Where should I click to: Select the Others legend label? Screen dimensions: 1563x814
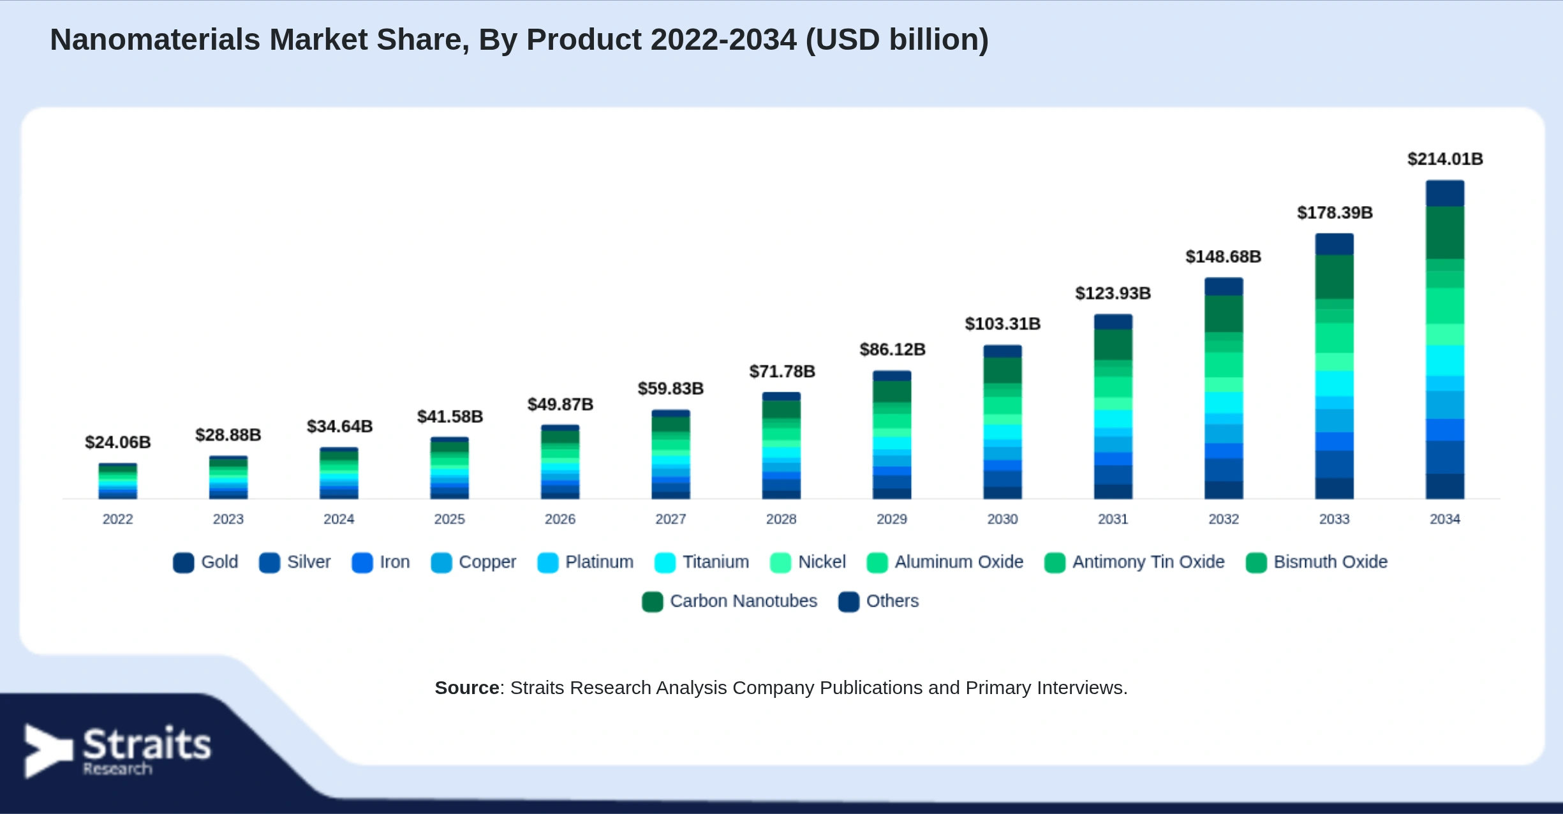pos(893,601)
